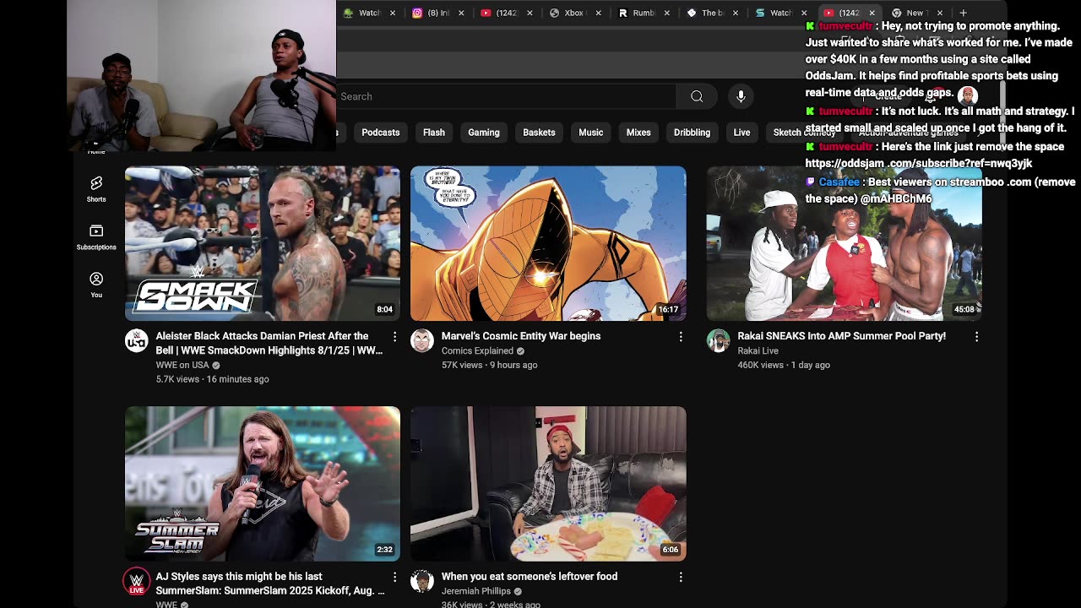Open options menu for AJ Styles video
This screenshot has height=608, width=1081.
(x=394, y=577)
